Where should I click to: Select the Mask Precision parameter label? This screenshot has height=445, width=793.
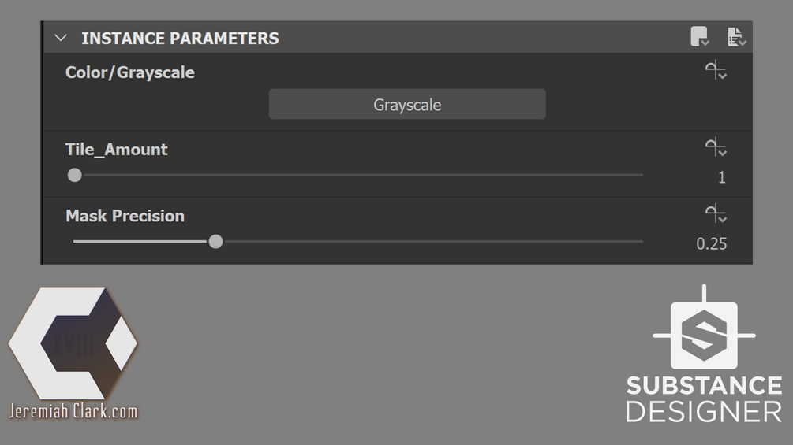[125, 216]
